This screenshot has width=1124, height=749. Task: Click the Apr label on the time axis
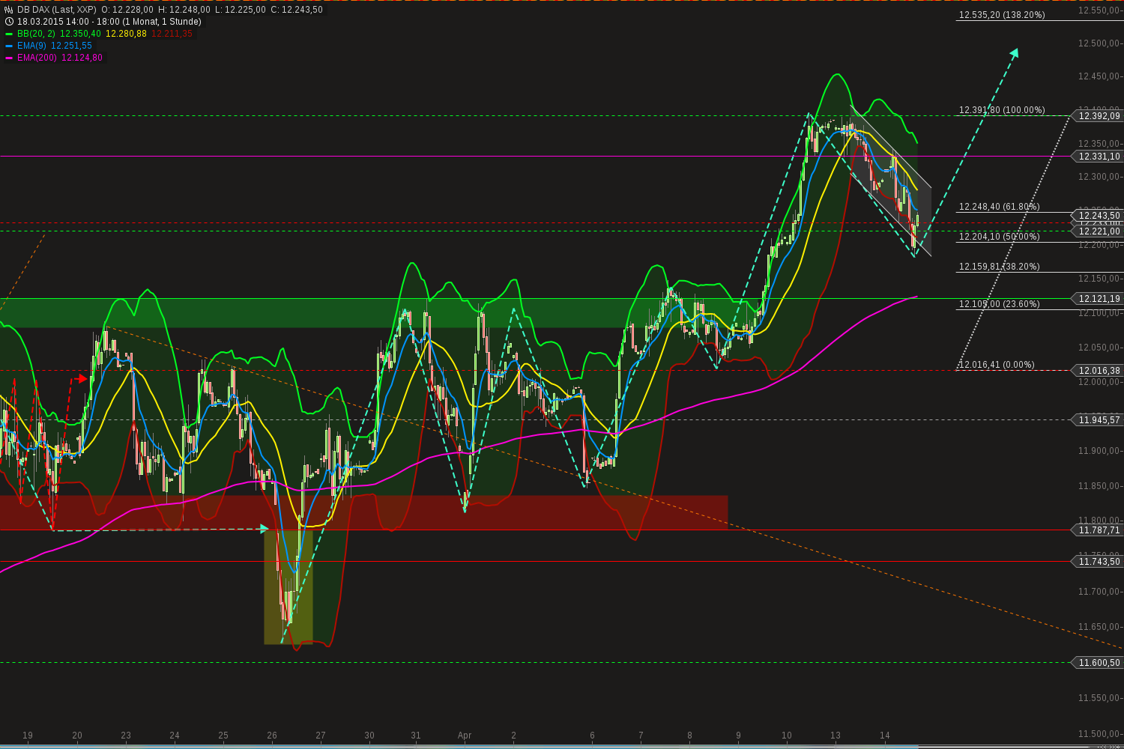click(465, 736)
